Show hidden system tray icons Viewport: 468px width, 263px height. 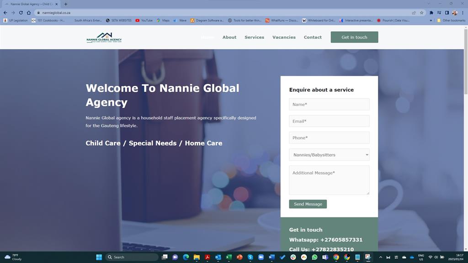[381, 257]
